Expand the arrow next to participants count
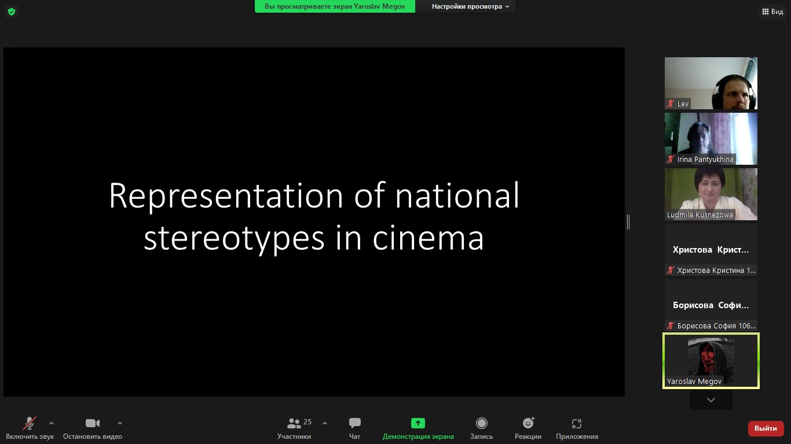 [325, 423]
